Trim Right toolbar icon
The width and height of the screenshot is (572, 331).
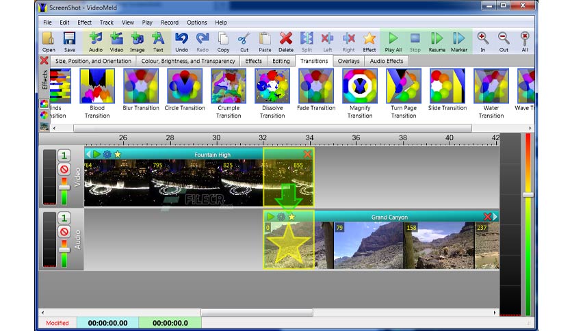point(348,42)
